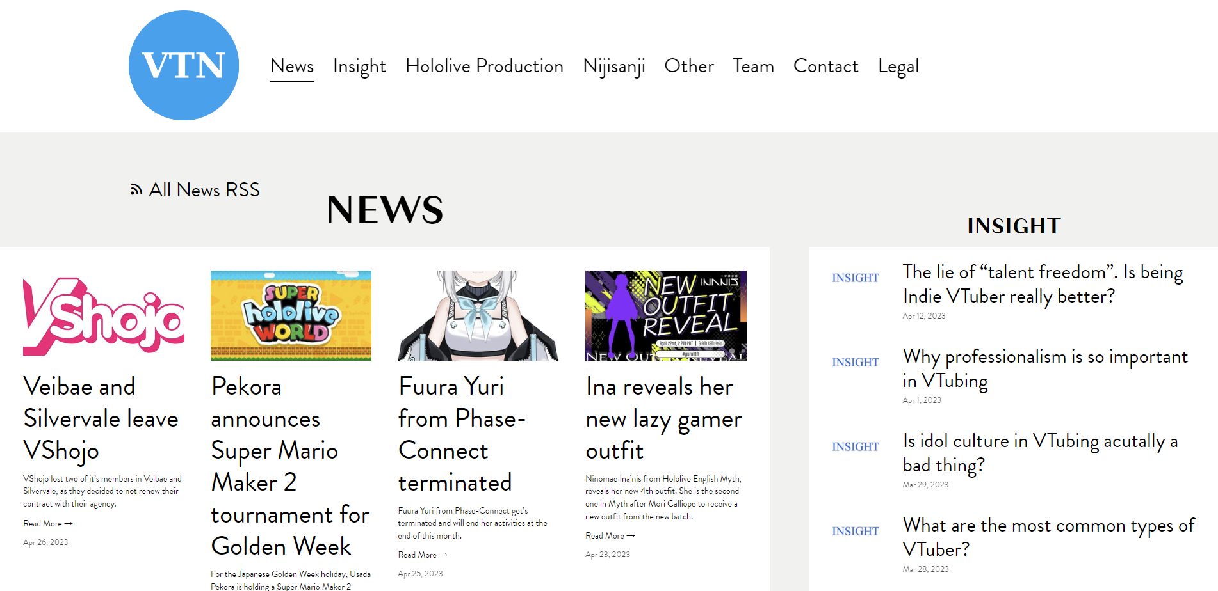Image resolution: width=1218 pixels, height=591 pixels.
Task: Click the Japanese Golden Week holiday summary text
Action: 291,580
